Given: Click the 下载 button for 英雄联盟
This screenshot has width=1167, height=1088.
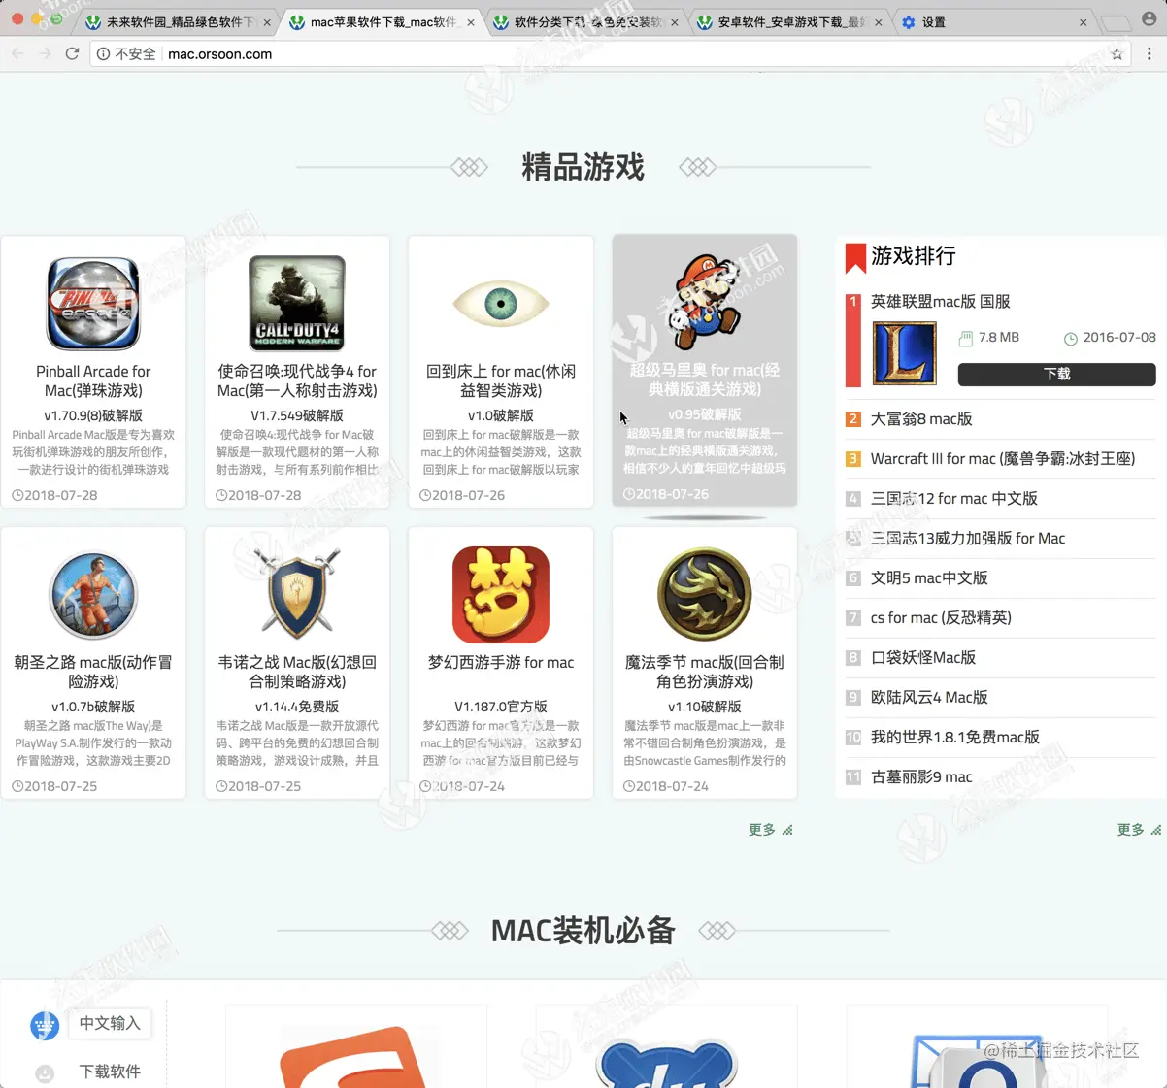Looking at the screenshot, I should point(1056,374).
